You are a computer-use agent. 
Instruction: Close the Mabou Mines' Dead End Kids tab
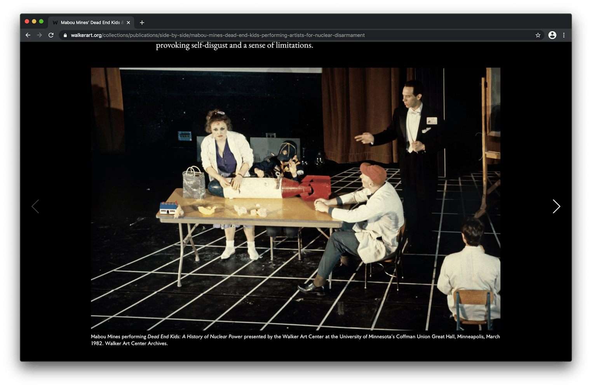[128, 23]
